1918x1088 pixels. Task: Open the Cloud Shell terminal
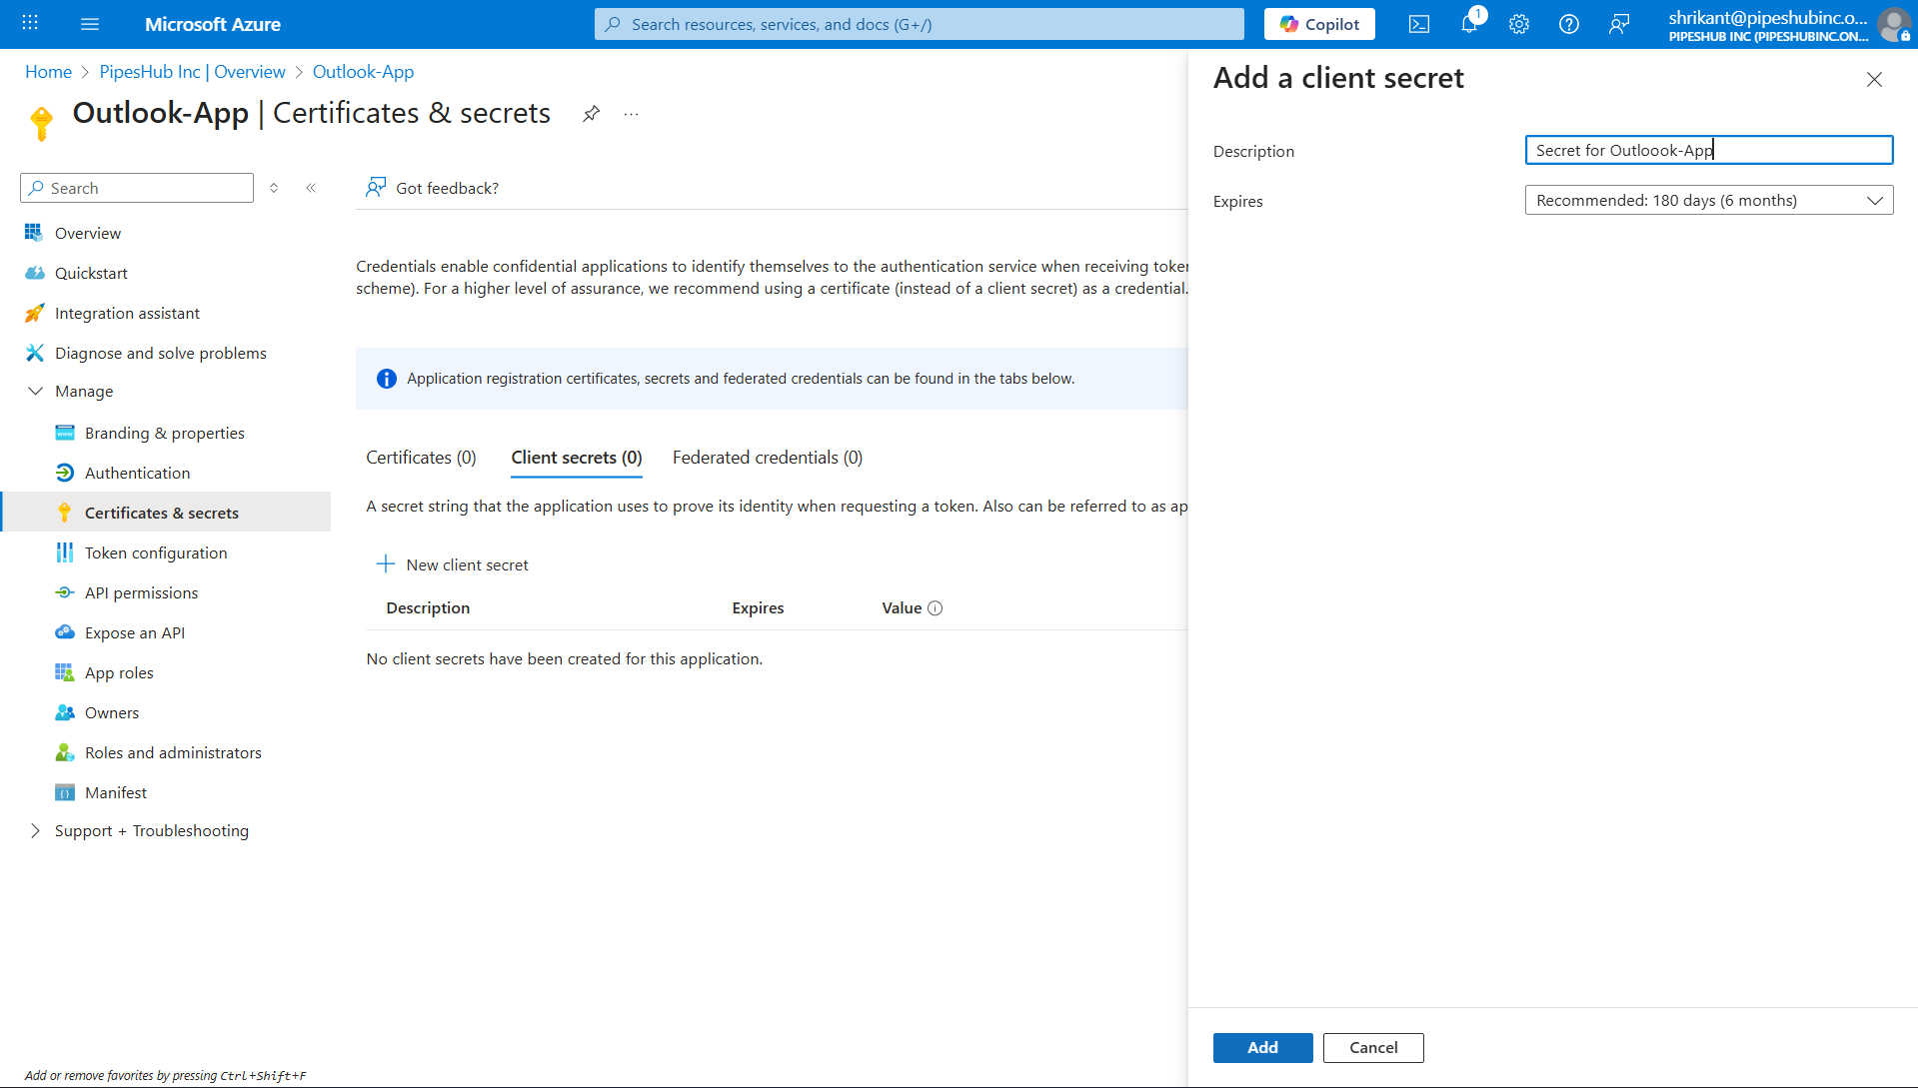1418,24
